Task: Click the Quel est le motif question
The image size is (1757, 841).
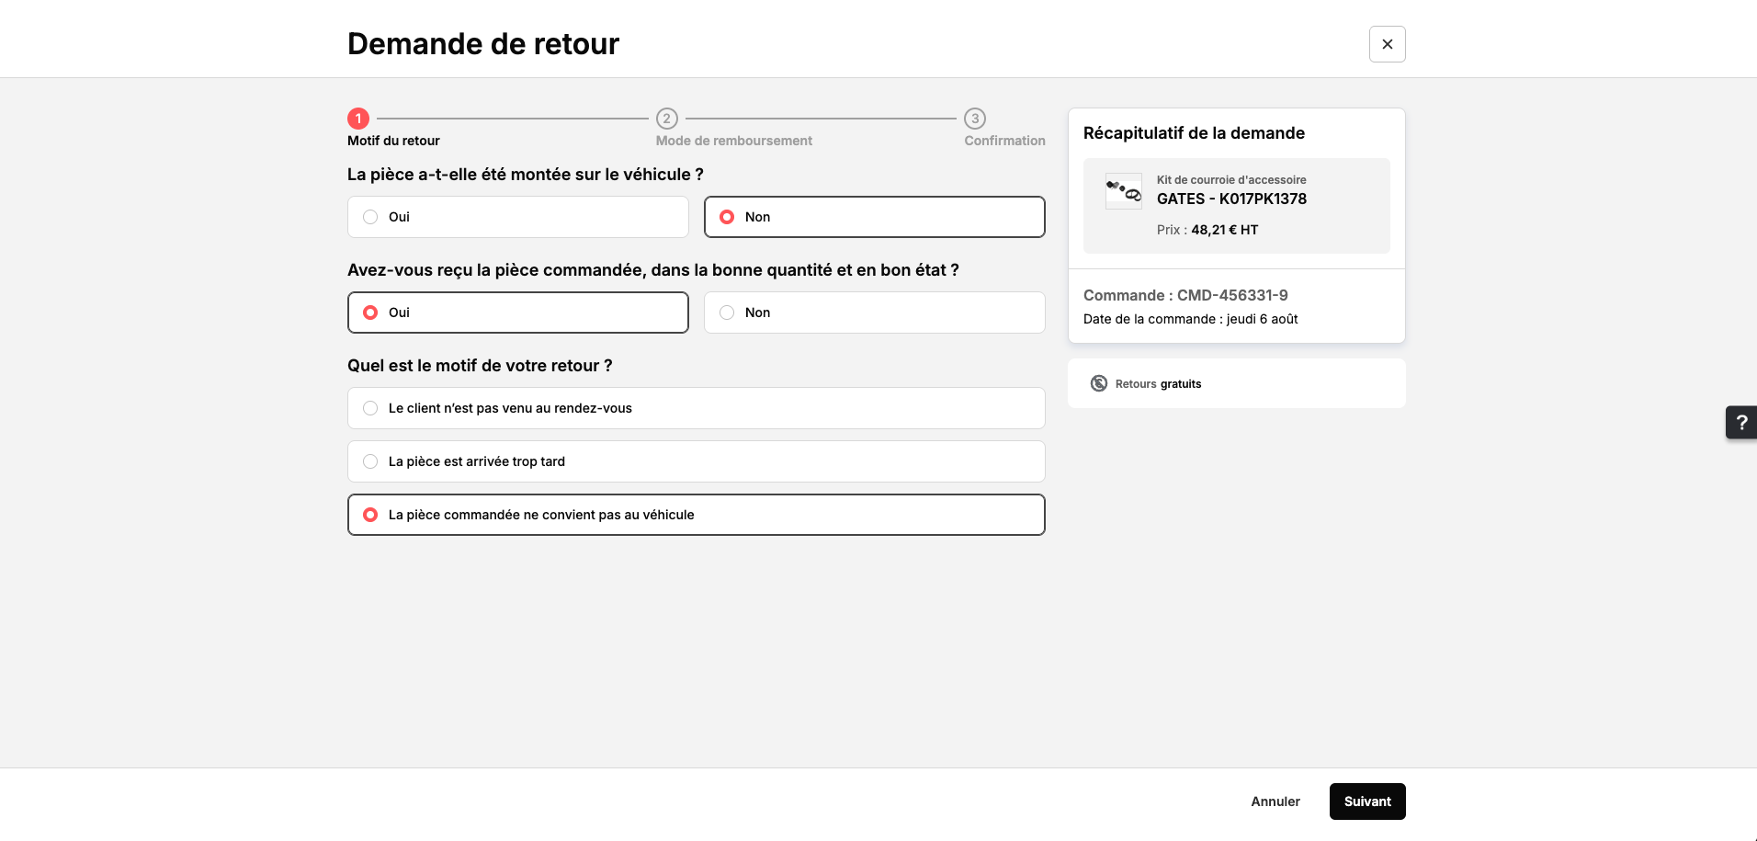Action: tap(480, 366)
